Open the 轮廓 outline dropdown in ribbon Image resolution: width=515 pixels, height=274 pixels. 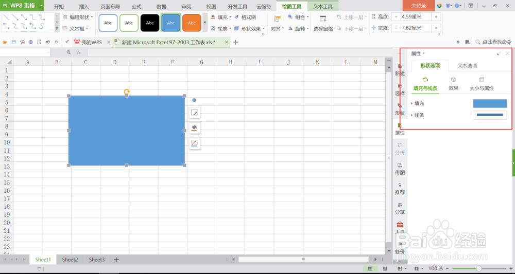point(221,28)
